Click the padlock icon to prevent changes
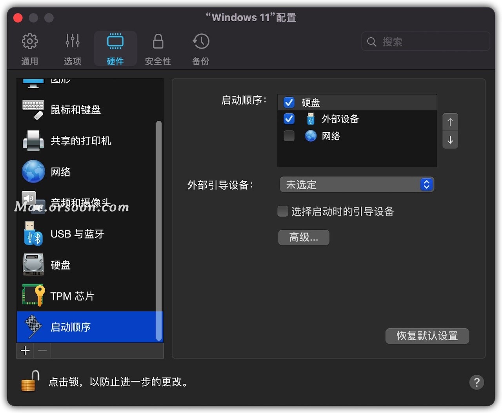This screenshot has width=502, height=413. (31, 381)
